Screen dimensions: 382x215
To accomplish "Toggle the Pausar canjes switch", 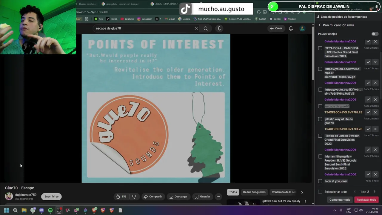I will pyautogui.click(x=375, y=34).
